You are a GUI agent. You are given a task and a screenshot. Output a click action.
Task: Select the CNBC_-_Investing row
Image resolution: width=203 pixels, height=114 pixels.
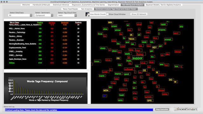point(45,51)
